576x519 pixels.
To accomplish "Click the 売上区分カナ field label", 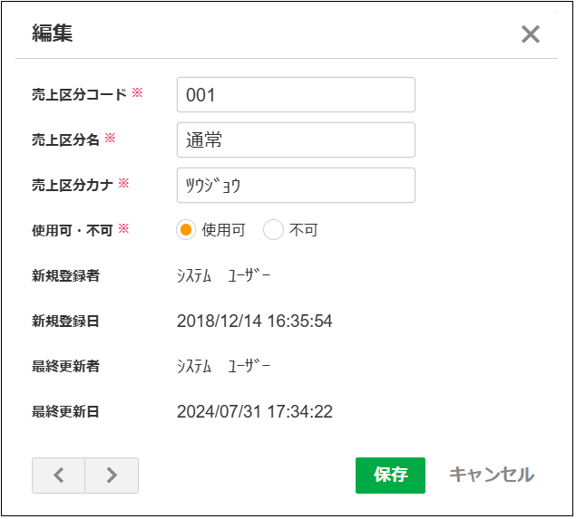I will (73, 185).
